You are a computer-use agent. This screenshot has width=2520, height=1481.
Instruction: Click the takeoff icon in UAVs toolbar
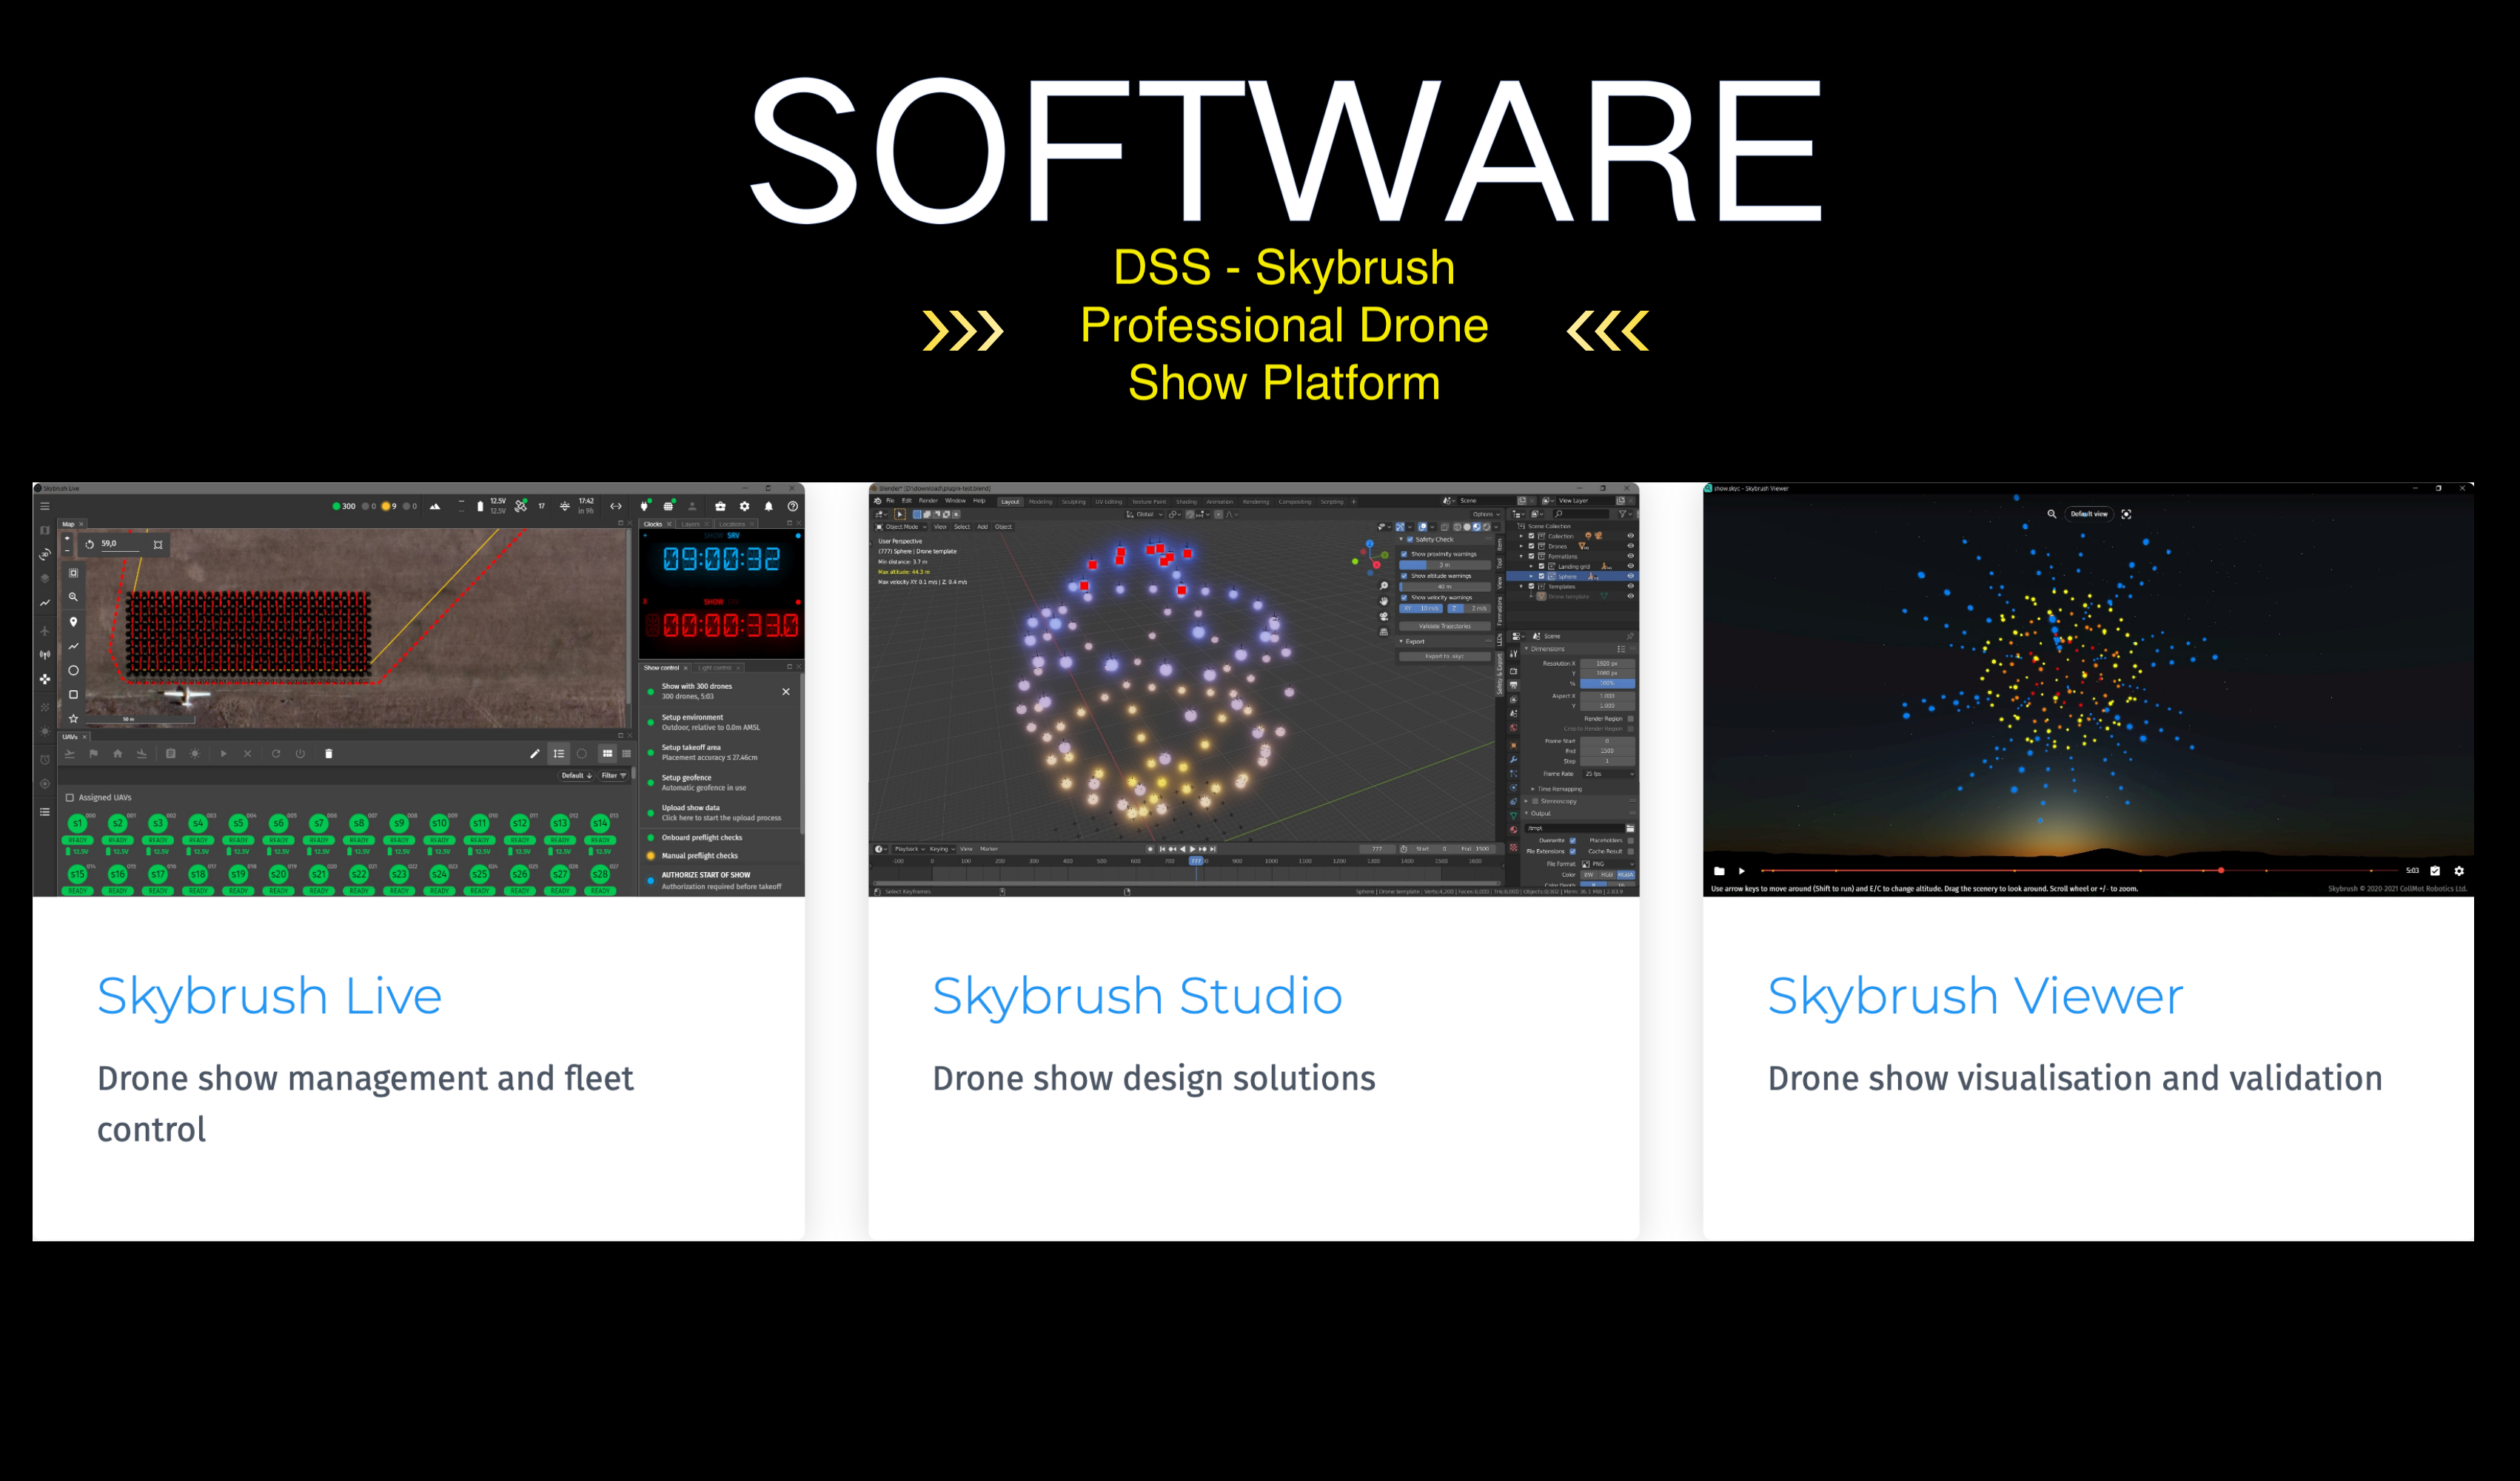70,754
